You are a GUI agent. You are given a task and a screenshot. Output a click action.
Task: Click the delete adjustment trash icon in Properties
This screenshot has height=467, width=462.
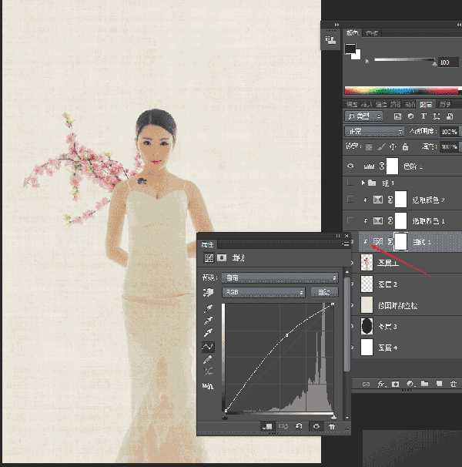coord(332,426)
